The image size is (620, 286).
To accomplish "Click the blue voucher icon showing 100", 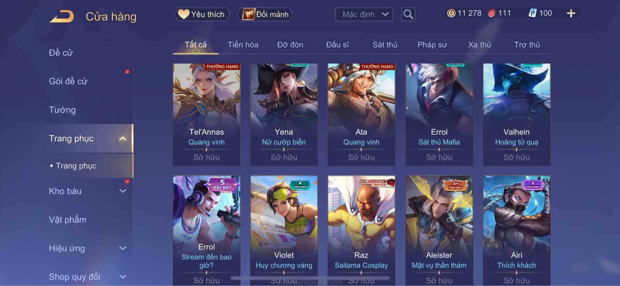I will click(533, 13).
